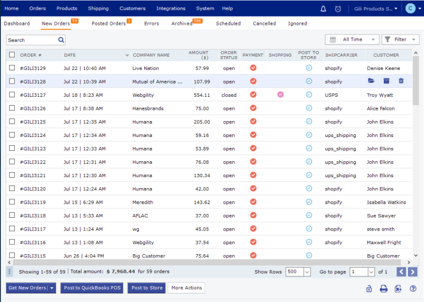Check the box for order #GILI3121
424x302 pixels.
coord(12,175)
